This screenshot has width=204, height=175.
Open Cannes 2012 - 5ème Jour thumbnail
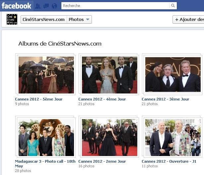(46, 75)
